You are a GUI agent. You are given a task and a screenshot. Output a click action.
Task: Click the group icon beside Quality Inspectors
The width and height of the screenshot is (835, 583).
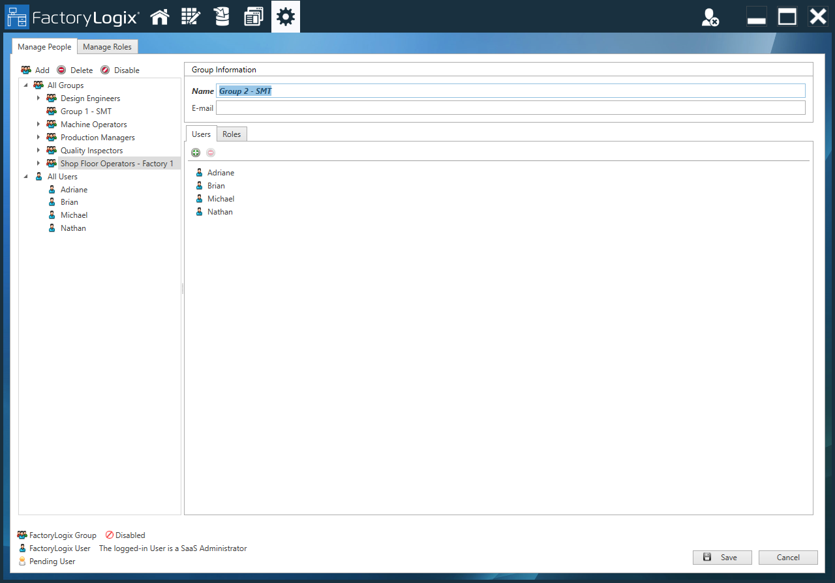click(x=52, y=151)
